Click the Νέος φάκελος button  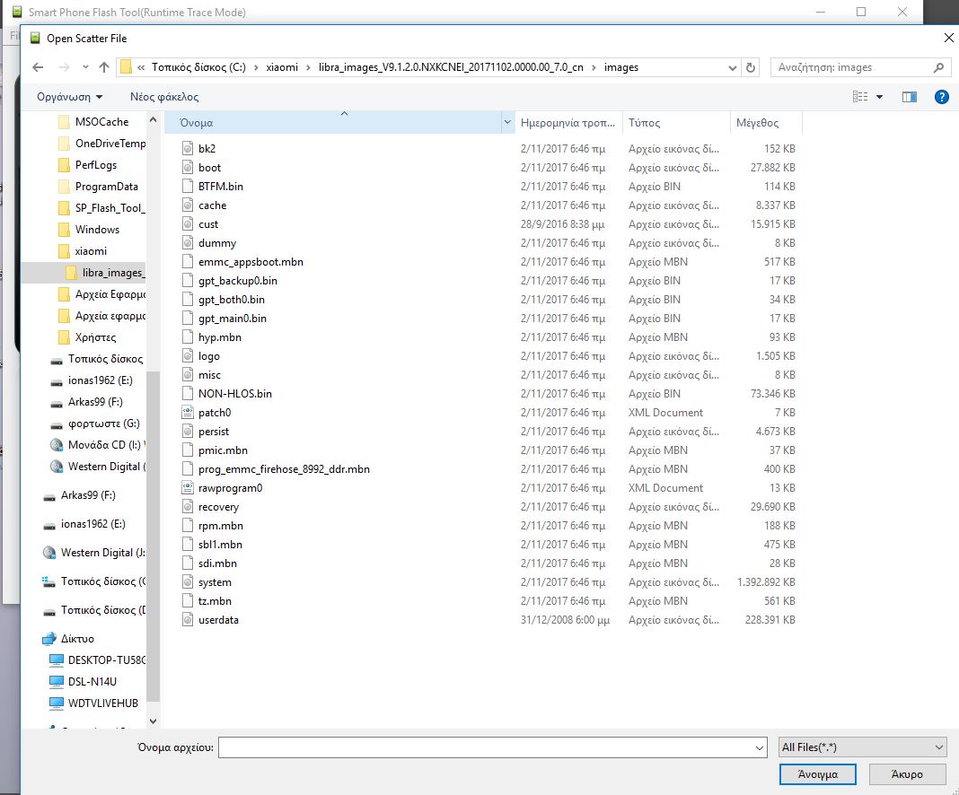pos(164,97)
